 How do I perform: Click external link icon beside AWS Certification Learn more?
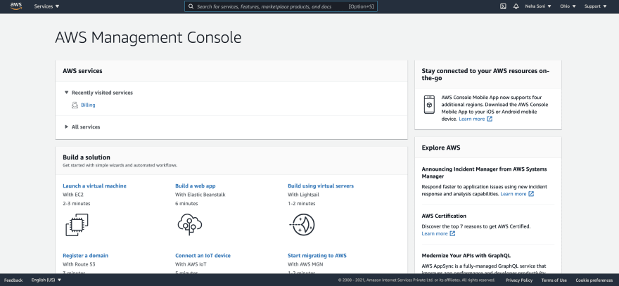click(452, 233)
